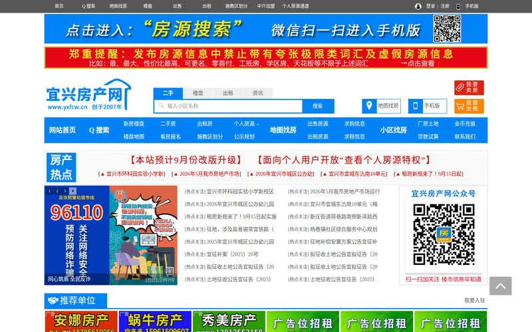This screenshot has height=332, width=532.
Task: Click the blue 搜索 button
Action: pyautogui.click(x=318, y=106)
